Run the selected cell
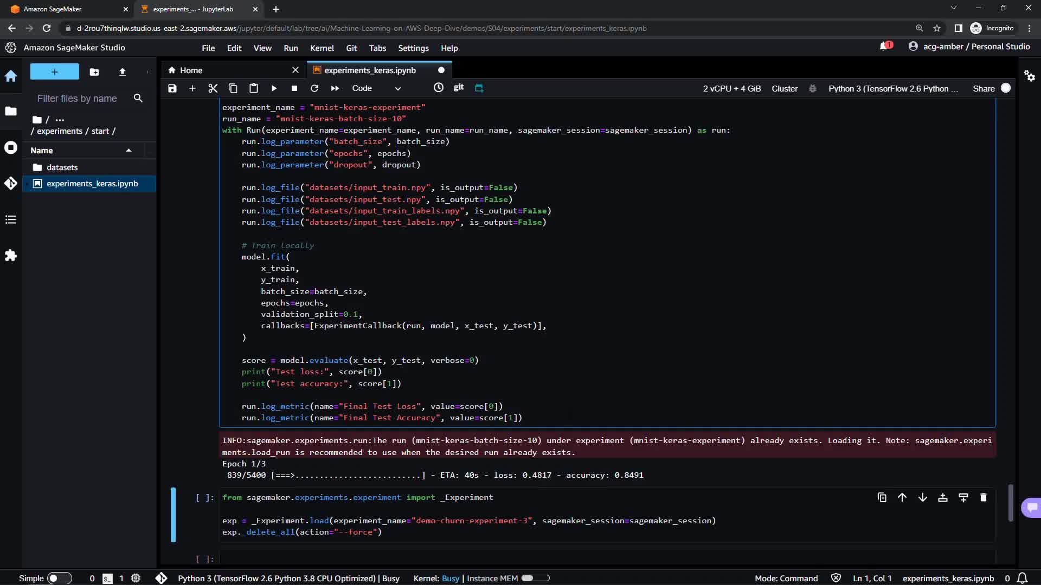This screenshot has height=585, width=1041. click(x=274, y=88)
